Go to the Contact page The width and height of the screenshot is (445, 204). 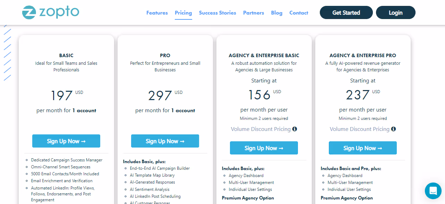(299, 12)
